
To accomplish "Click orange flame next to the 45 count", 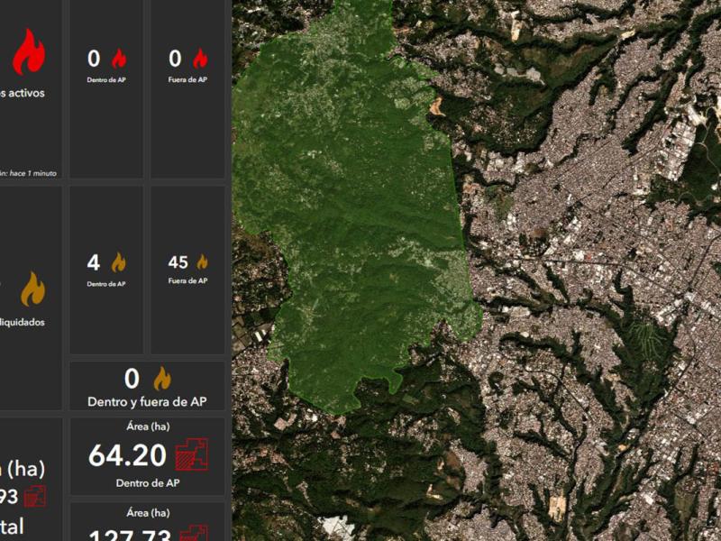I will click(x=202, y=262).
